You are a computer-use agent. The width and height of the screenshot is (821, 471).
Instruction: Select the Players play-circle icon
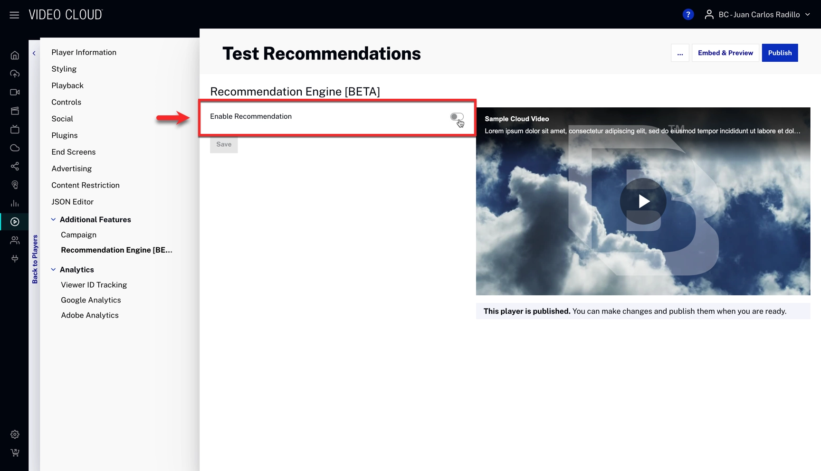tap(15, 222)
